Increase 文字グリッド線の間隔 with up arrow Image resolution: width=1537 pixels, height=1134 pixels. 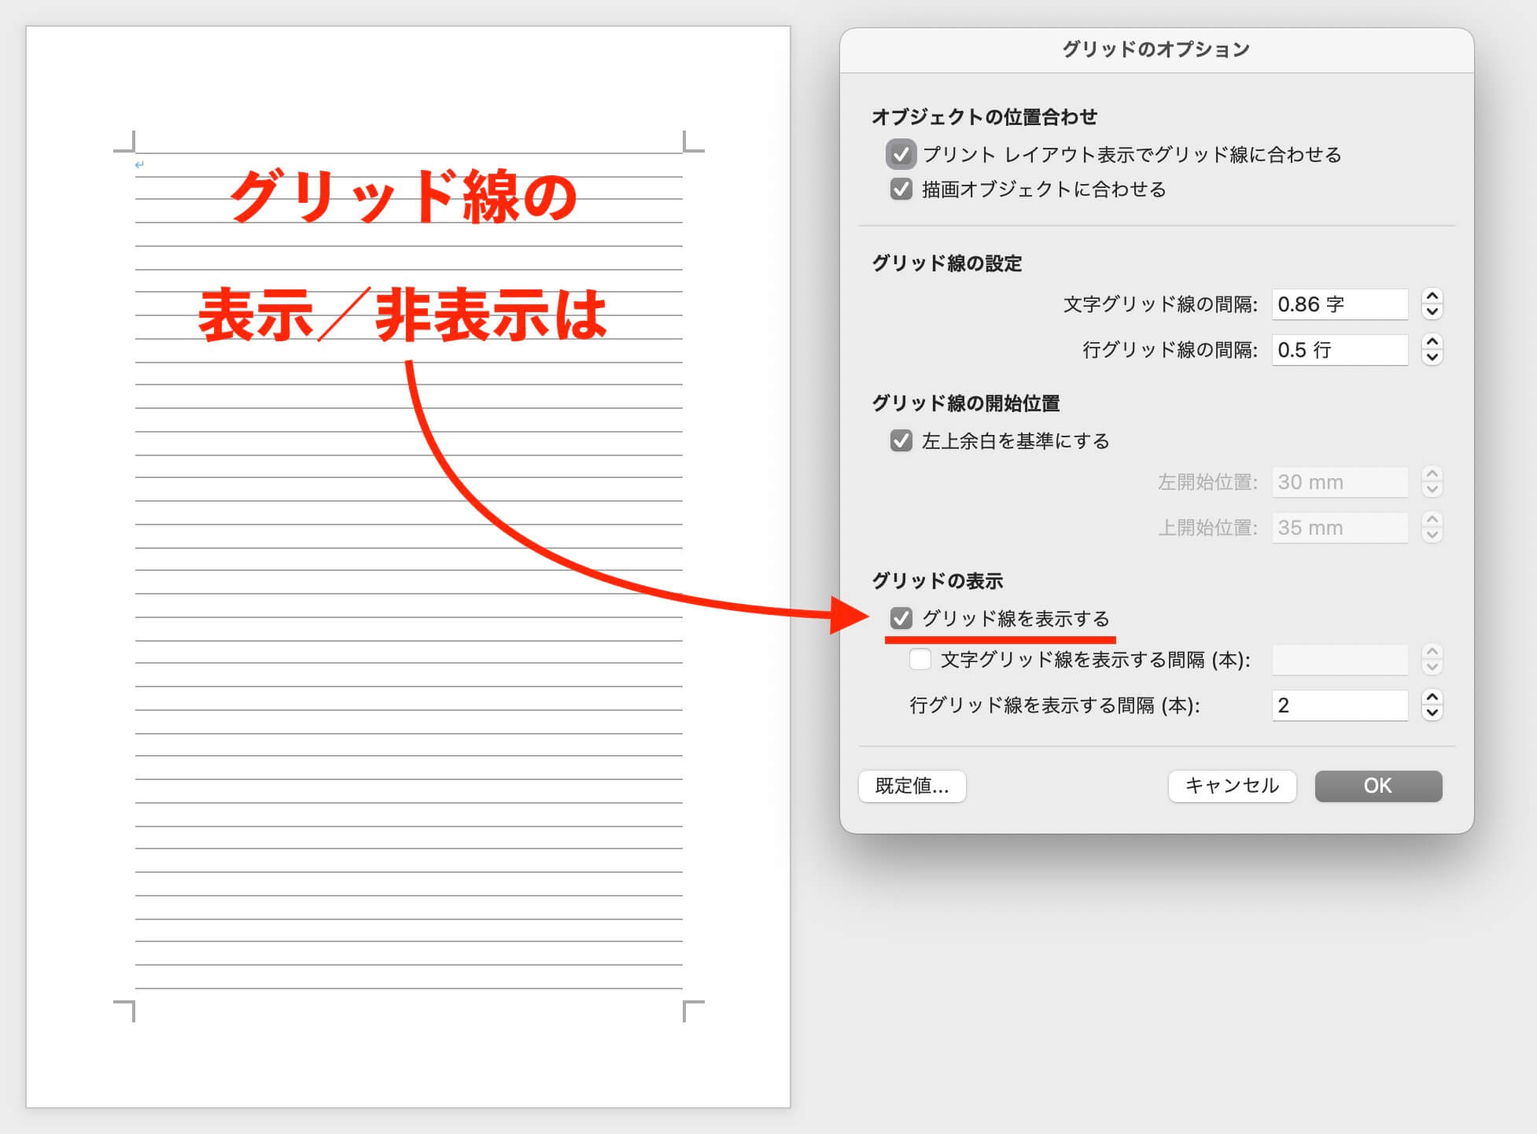[1432, 296]
